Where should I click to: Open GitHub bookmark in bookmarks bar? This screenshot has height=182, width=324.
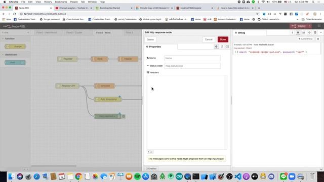click(x=269, y=19)
